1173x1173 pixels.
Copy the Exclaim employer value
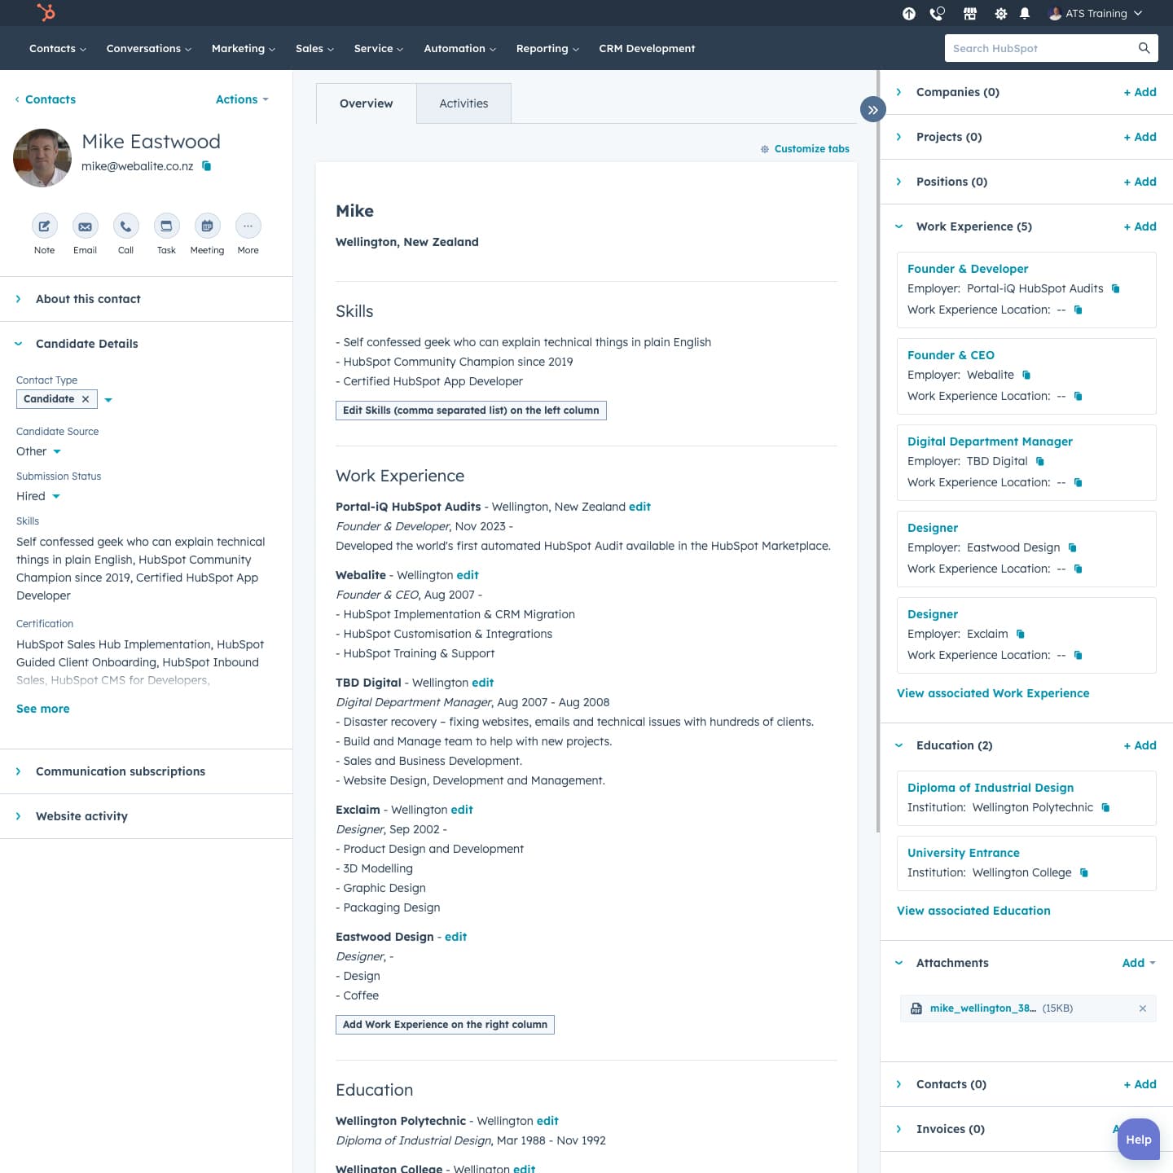tap(1021, 634)
